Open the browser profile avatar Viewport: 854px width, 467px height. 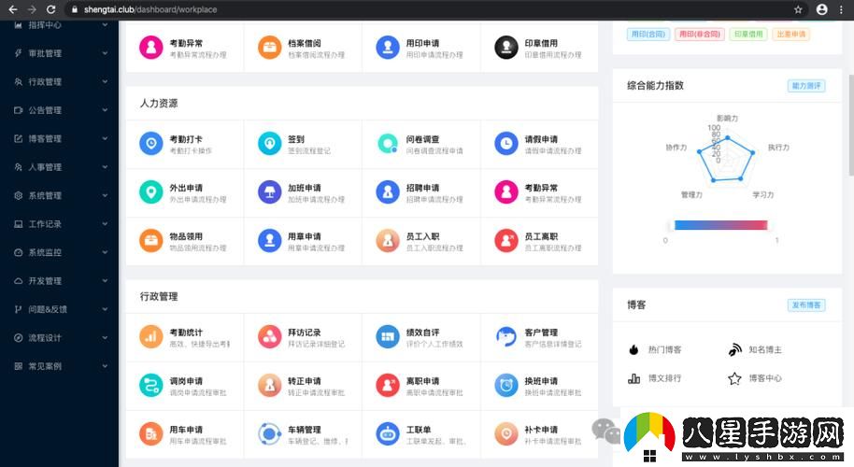pos(822,9)
